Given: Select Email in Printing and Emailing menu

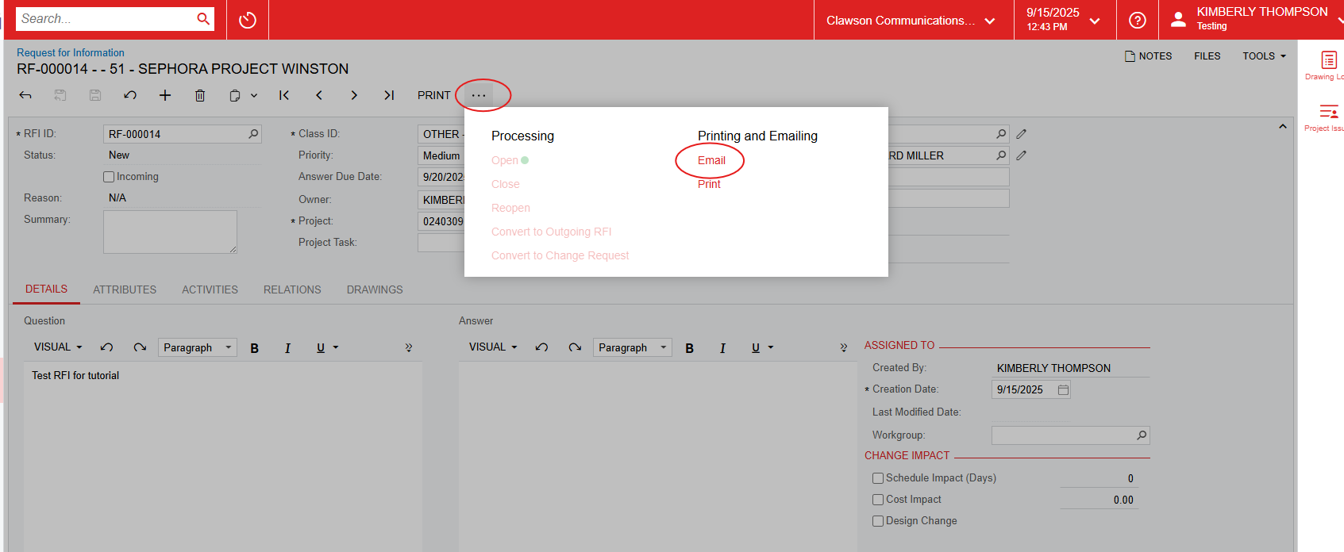Looking at the screenshot, I should [x=711, y=160].
